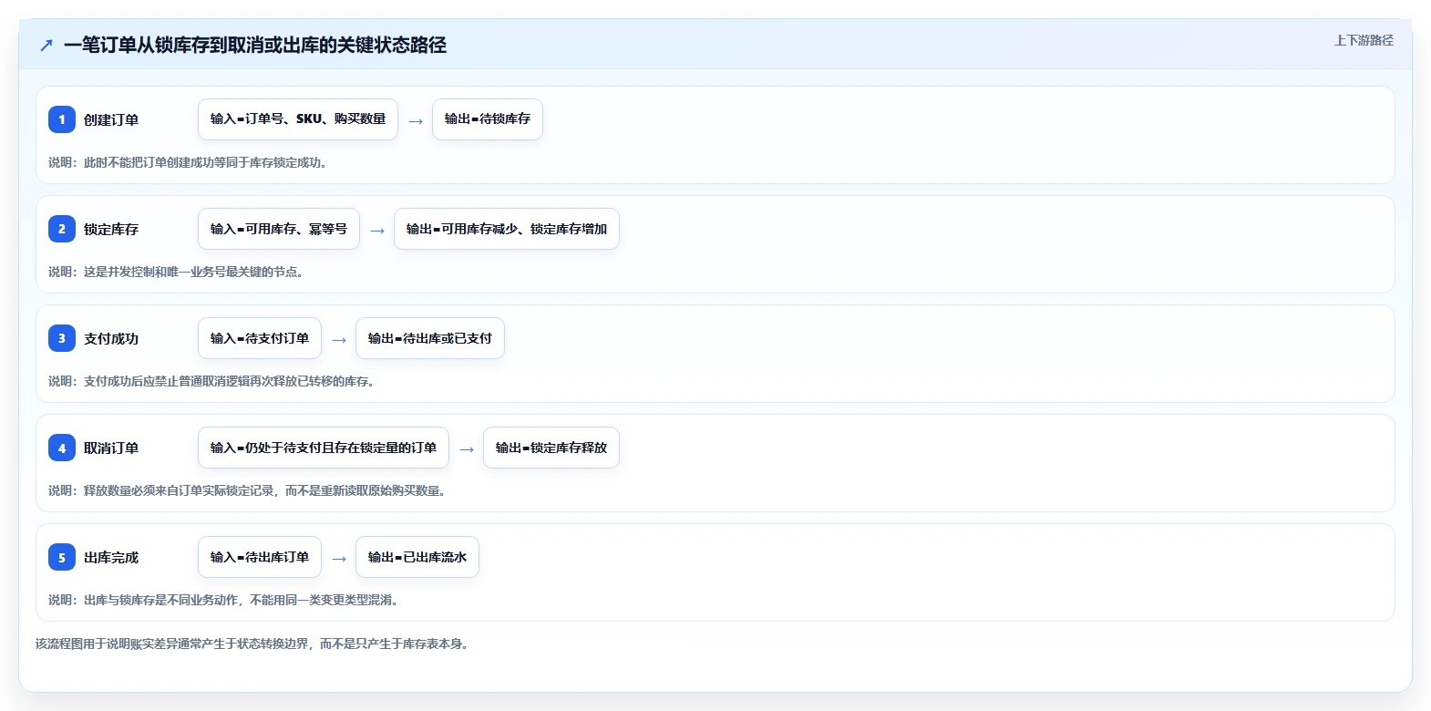Click the 输入=仍处于待支付且存在锁定量的订单 chip

[x=324, y=448]
